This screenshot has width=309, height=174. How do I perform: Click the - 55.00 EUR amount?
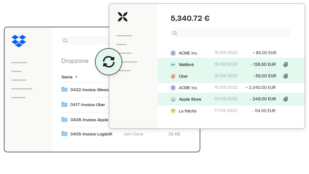(264, 76)
